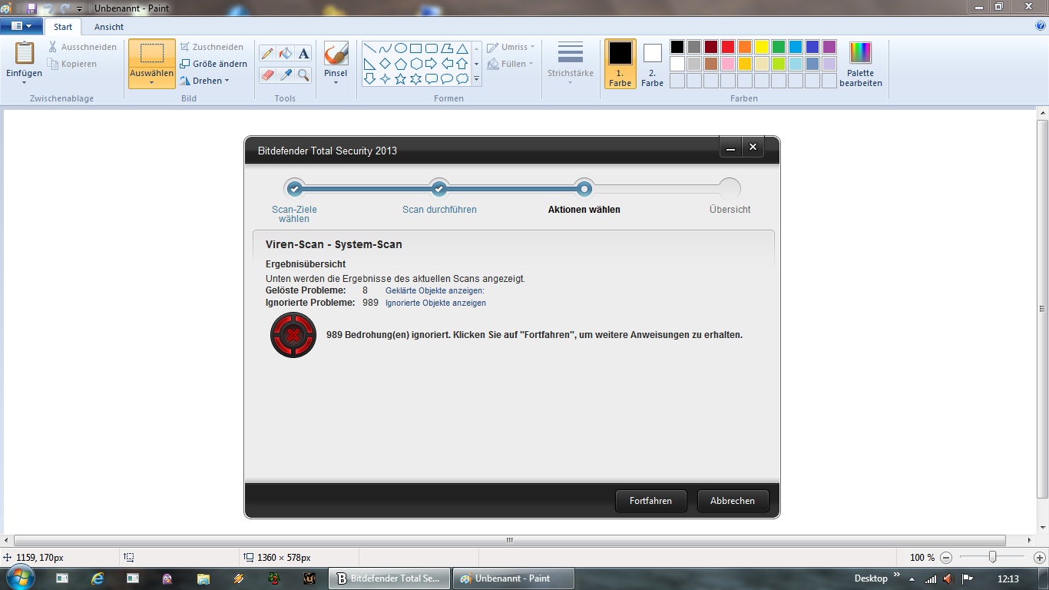Click Größe ändern resize button
The width and height of the screenshot is (1049, 590).
(213, 64)
